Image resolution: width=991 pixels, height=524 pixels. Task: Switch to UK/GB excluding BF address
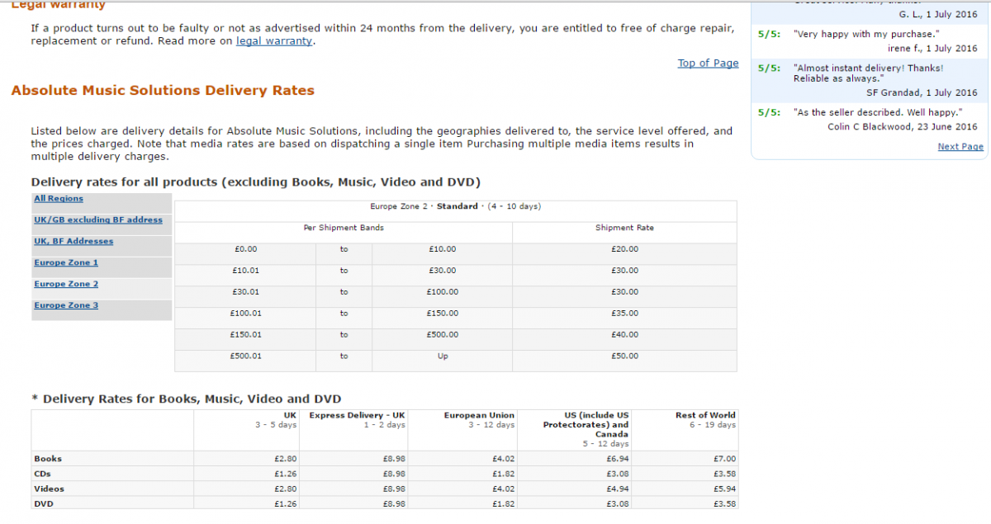[98, 220]
